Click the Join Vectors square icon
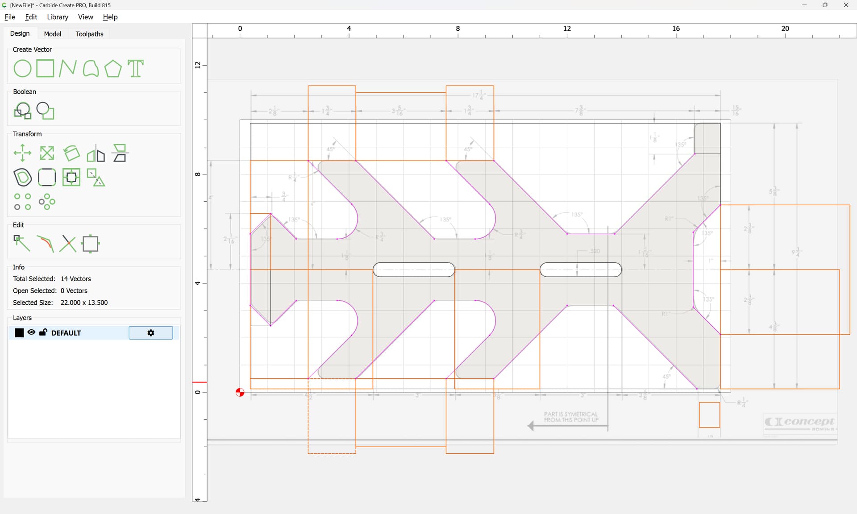The image size is (857, 514). point(91,244)
